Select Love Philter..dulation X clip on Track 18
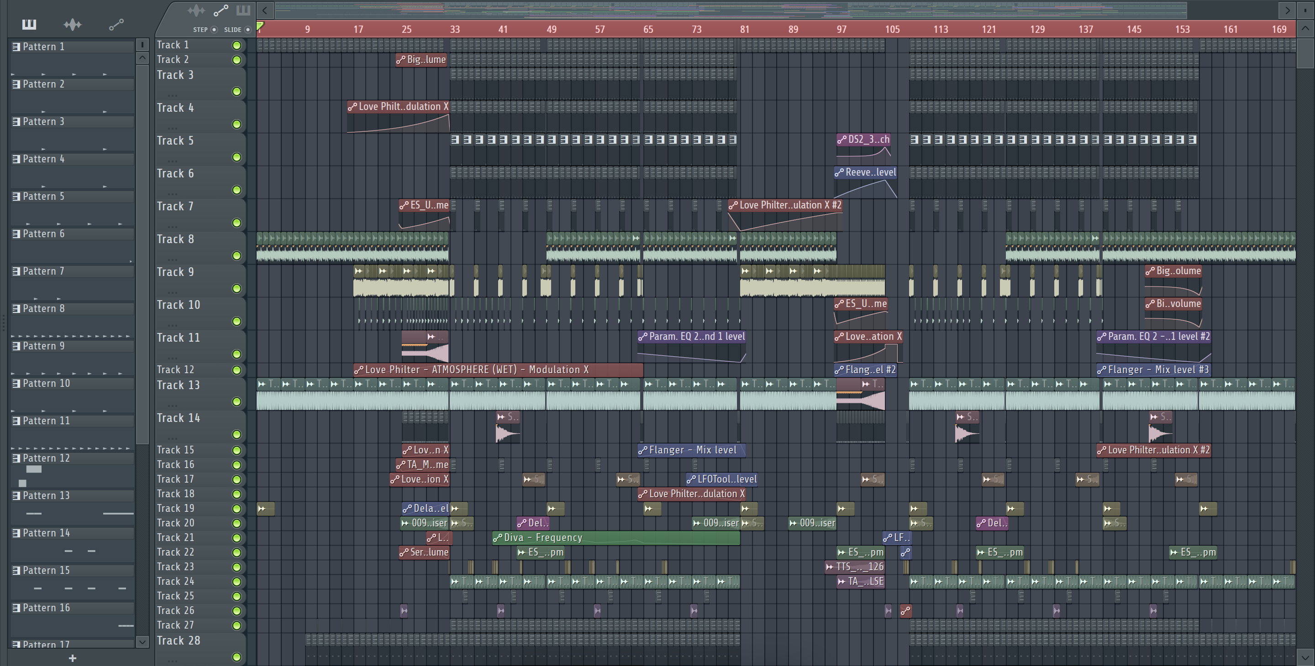 click(x=692, y=494)
